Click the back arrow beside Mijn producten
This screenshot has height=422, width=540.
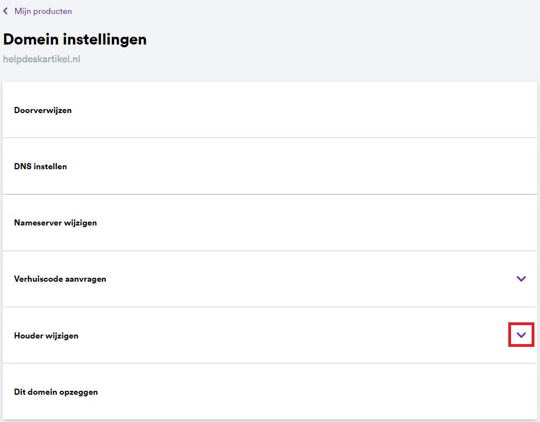pos(6,11)
